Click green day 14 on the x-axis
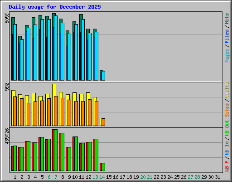Viewport: 232px width, 182px height. (x=102, y=177)
